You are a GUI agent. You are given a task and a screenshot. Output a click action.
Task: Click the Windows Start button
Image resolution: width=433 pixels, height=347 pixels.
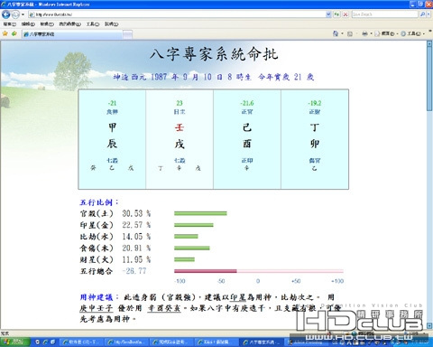15,342
